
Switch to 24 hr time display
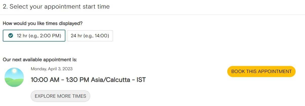tap(90, 36)
